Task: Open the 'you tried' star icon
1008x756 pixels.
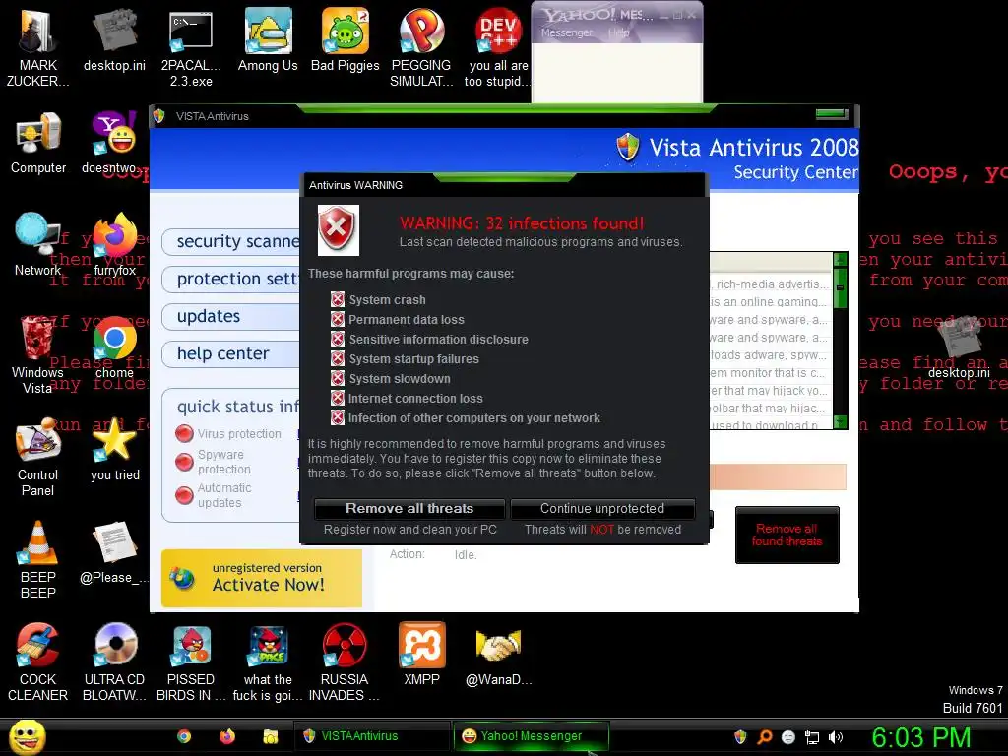Action: [114, 449]
